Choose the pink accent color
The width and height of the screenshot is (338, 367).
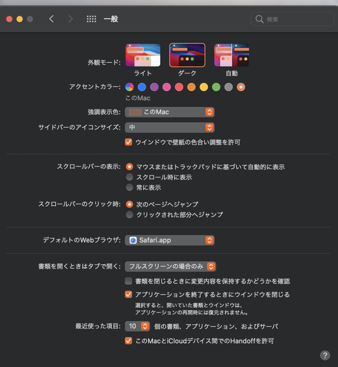167,87
